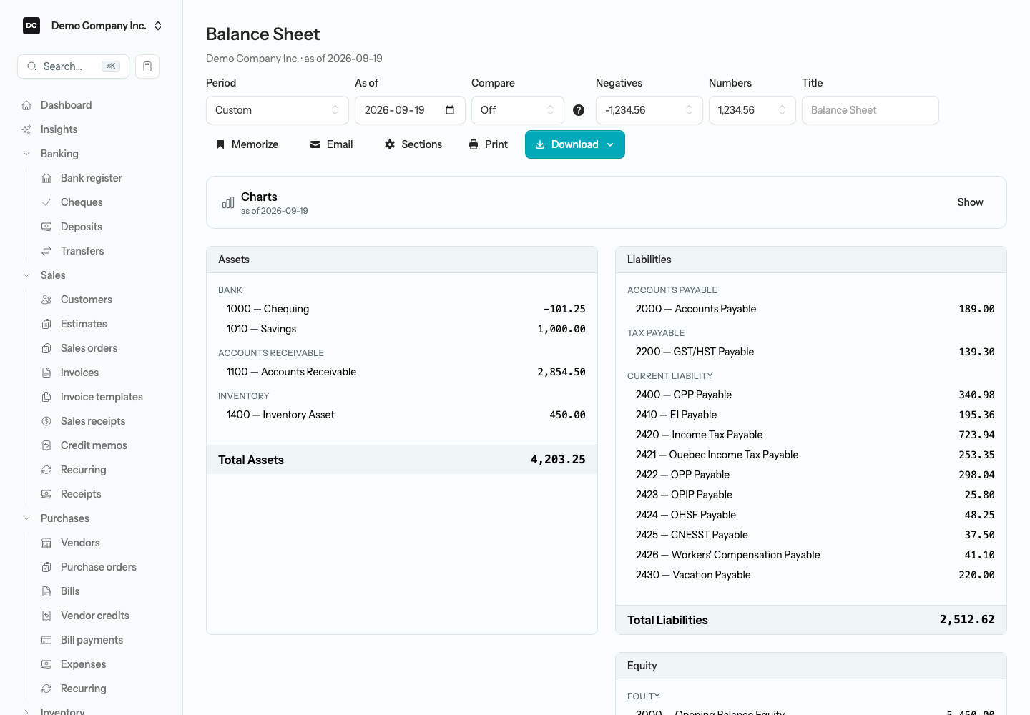Click the Vendors storefront icon
This screenshot has height=715, width=1030.
click(x=46, y=543)
